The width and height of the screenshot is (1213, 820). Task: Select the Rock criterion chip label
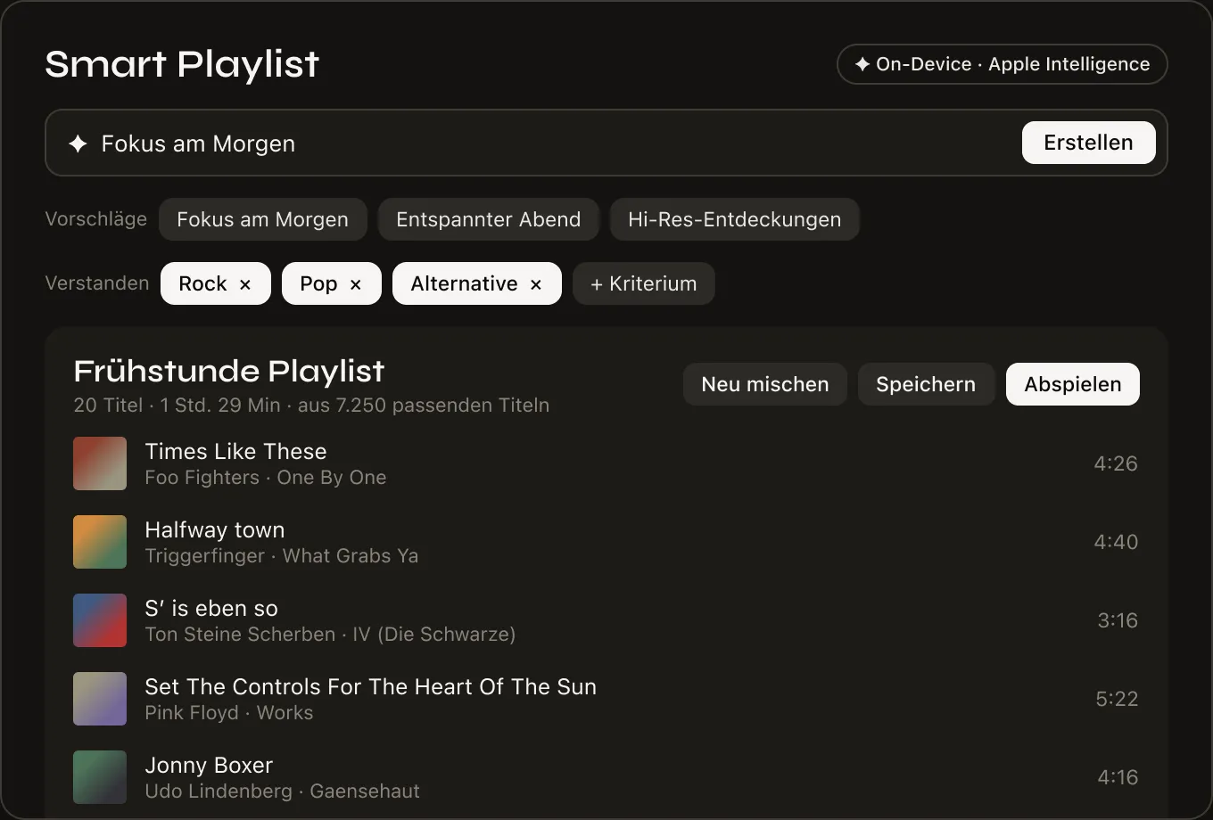[202, 283]
